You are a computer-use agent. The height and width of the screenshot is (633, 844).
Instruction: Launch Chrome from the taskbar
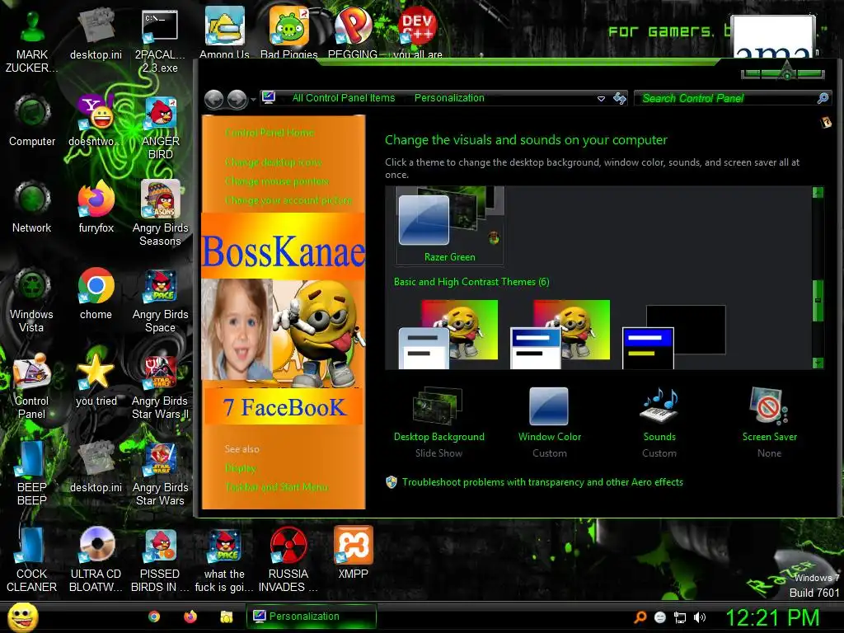coord(154,617)
